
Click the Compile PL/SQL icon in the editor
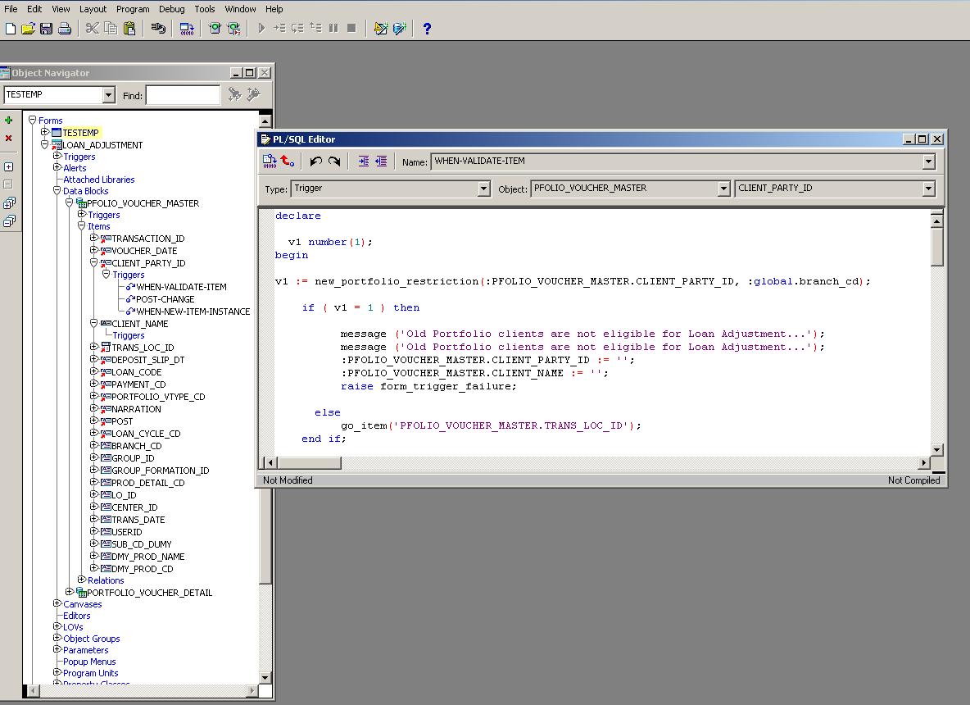click(x=270, y=161)
